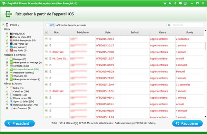Select the 4 minutes duration cell
The height and width of the screenshot is (134, 207).
181,111
